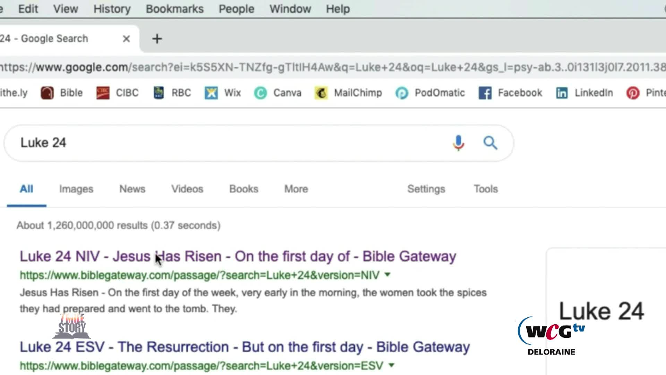The height and width of the screenshot is (375, 666).
Task: Click the voice search microphone icon
Action: tap(458, 143)
